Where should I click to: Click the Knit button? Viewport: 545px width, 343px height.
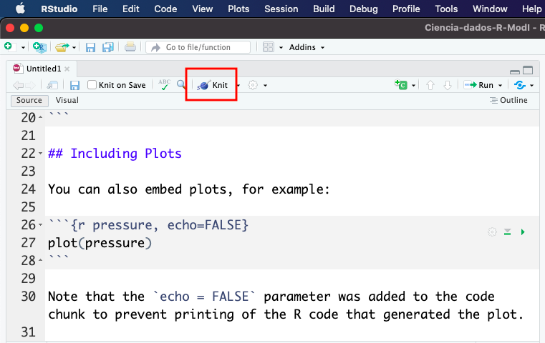pos(213,85)
